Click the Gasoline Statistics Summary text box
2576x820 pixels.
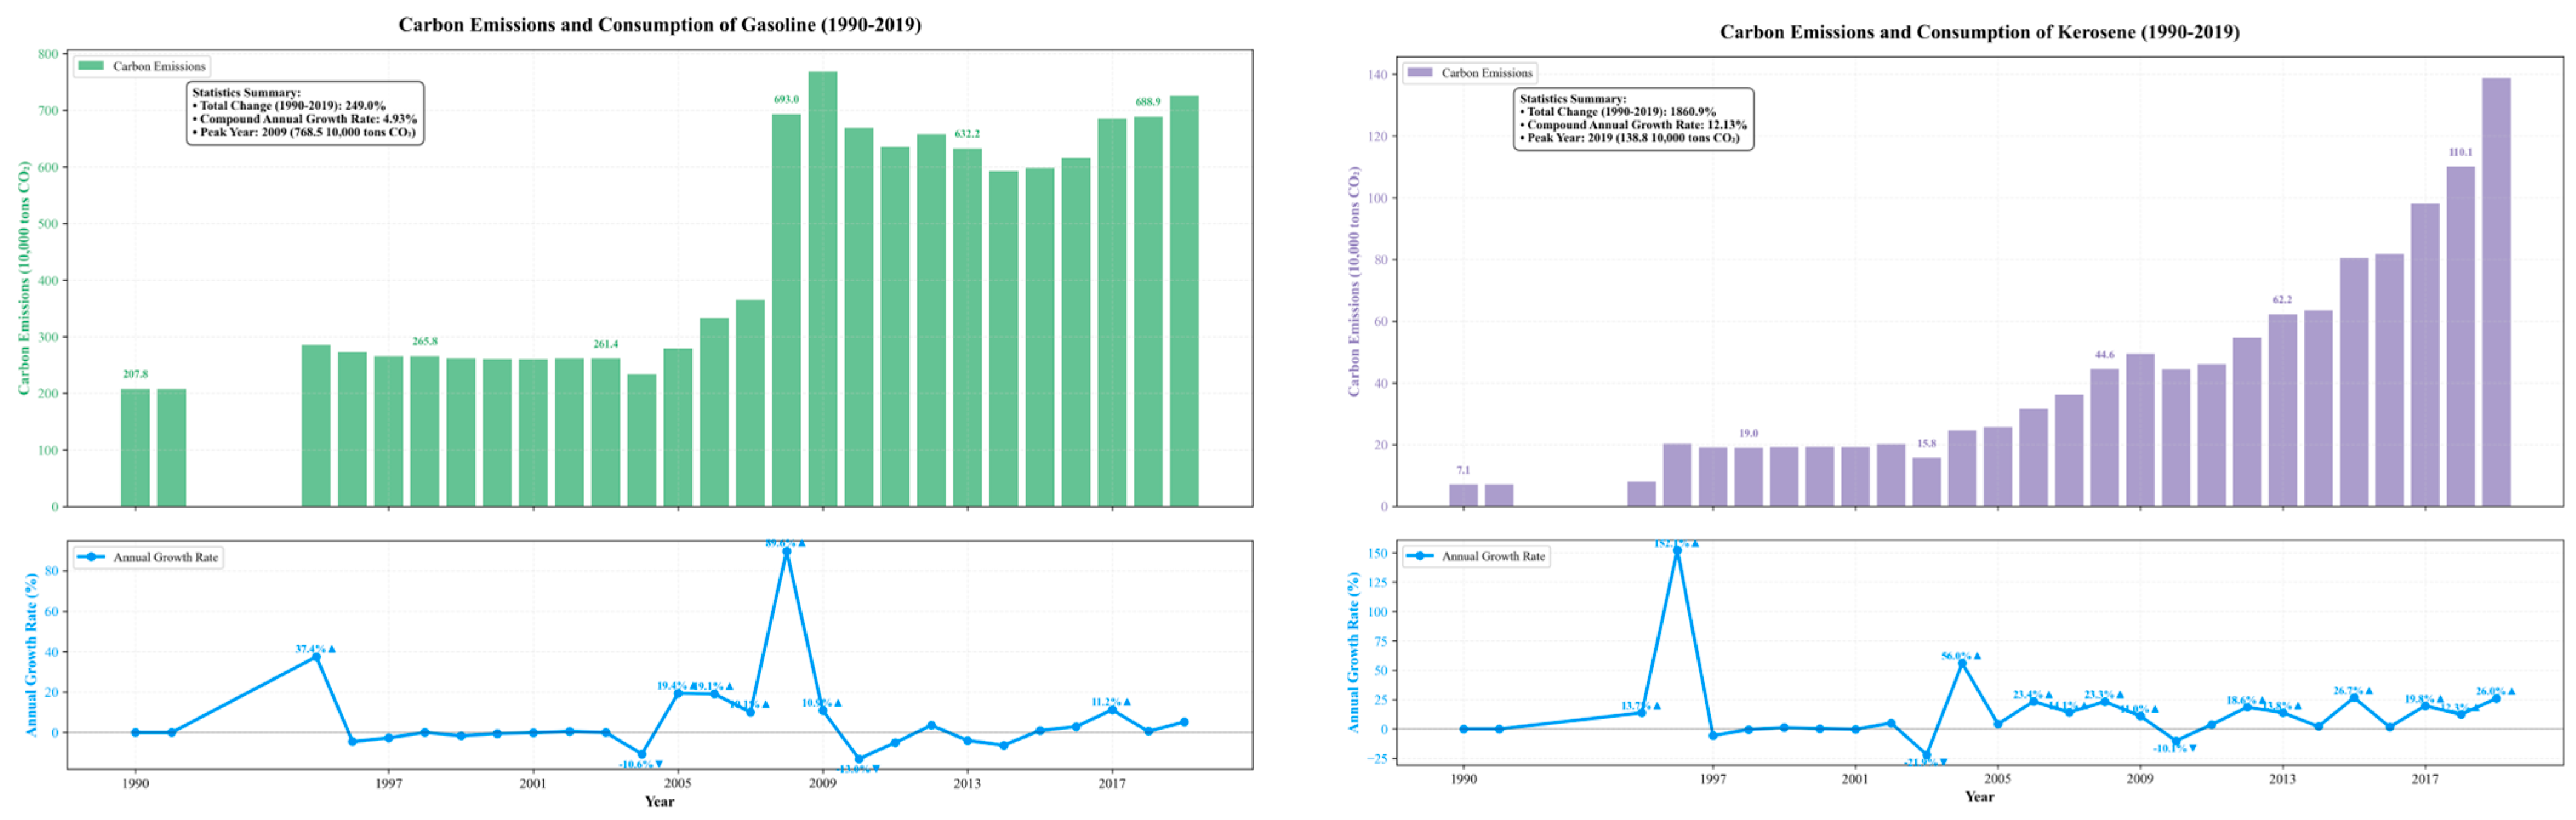pyautogui.click(x=305, y=113)
